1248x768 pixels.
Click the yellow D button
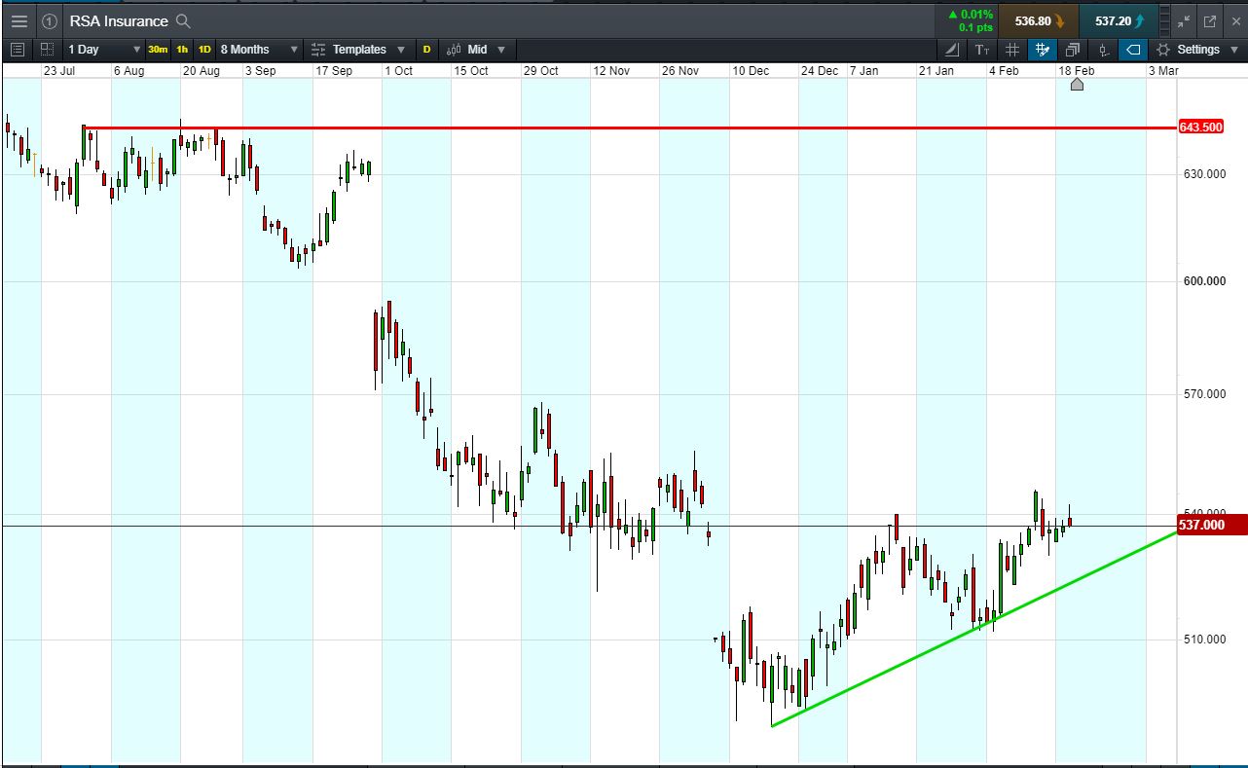click(426, 49)
